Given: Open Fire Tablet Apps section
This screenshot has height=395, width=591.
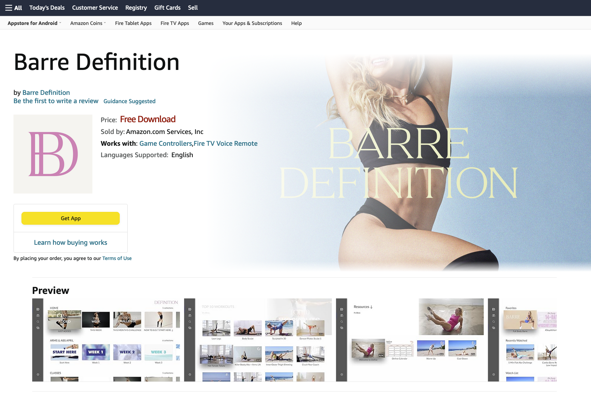Looking at the screenshot, I should [133, 23].
